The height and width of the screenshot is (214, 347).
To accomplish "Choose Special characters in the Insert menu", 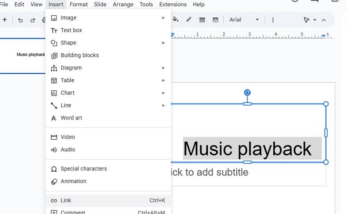I will [108, 169].
